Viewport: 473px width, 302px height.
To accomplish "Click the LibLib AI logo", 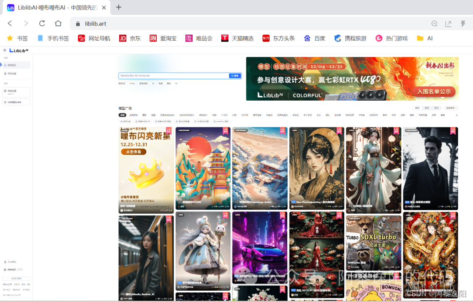I will click(x=20, y=50).
